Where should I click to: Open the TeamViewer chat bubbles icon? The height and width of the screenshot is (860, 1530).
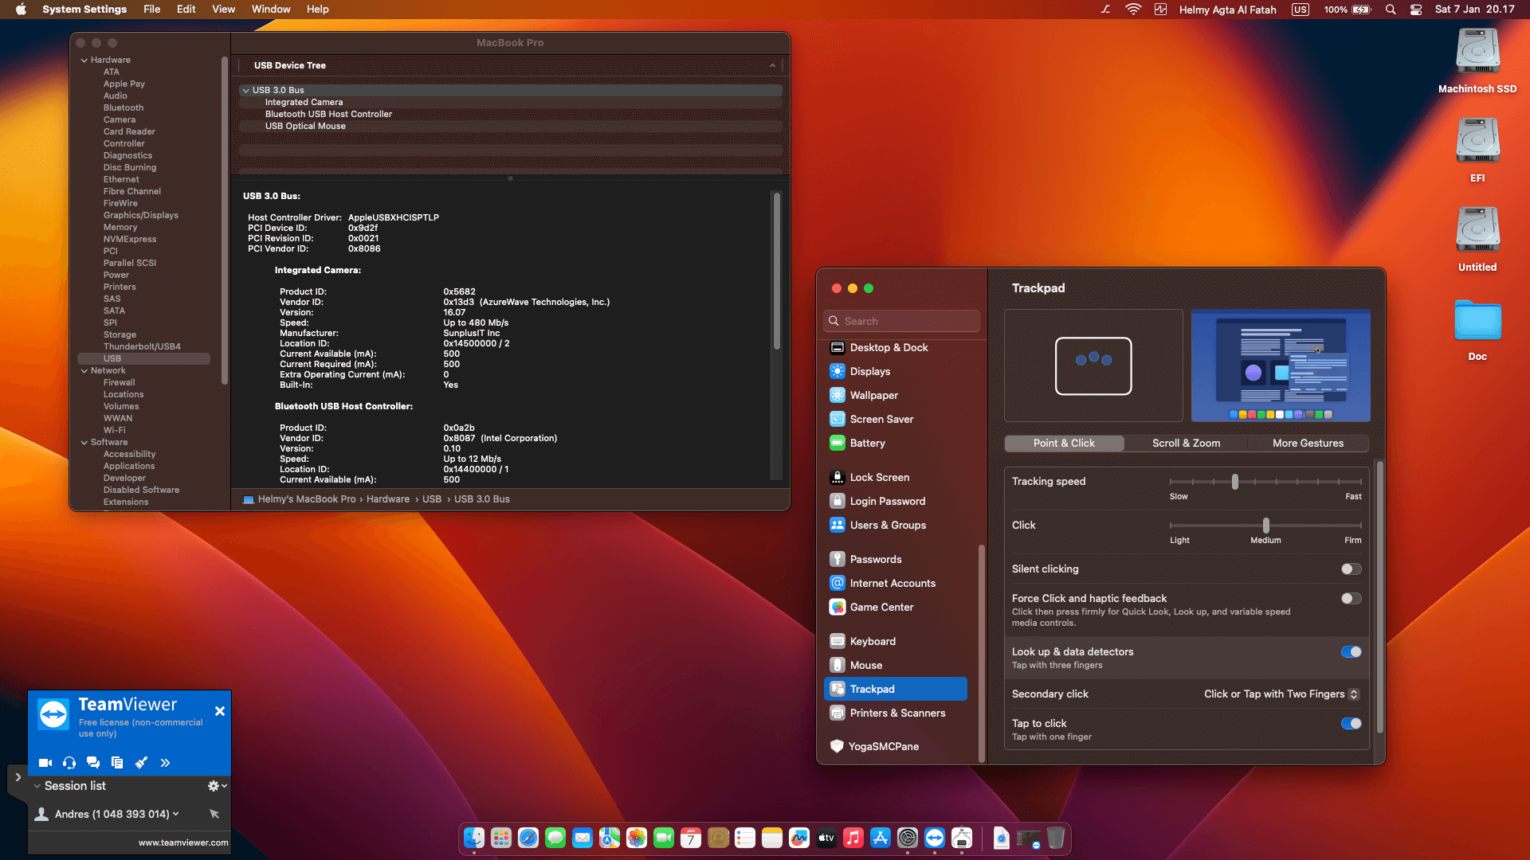click(x=93, y=763)
